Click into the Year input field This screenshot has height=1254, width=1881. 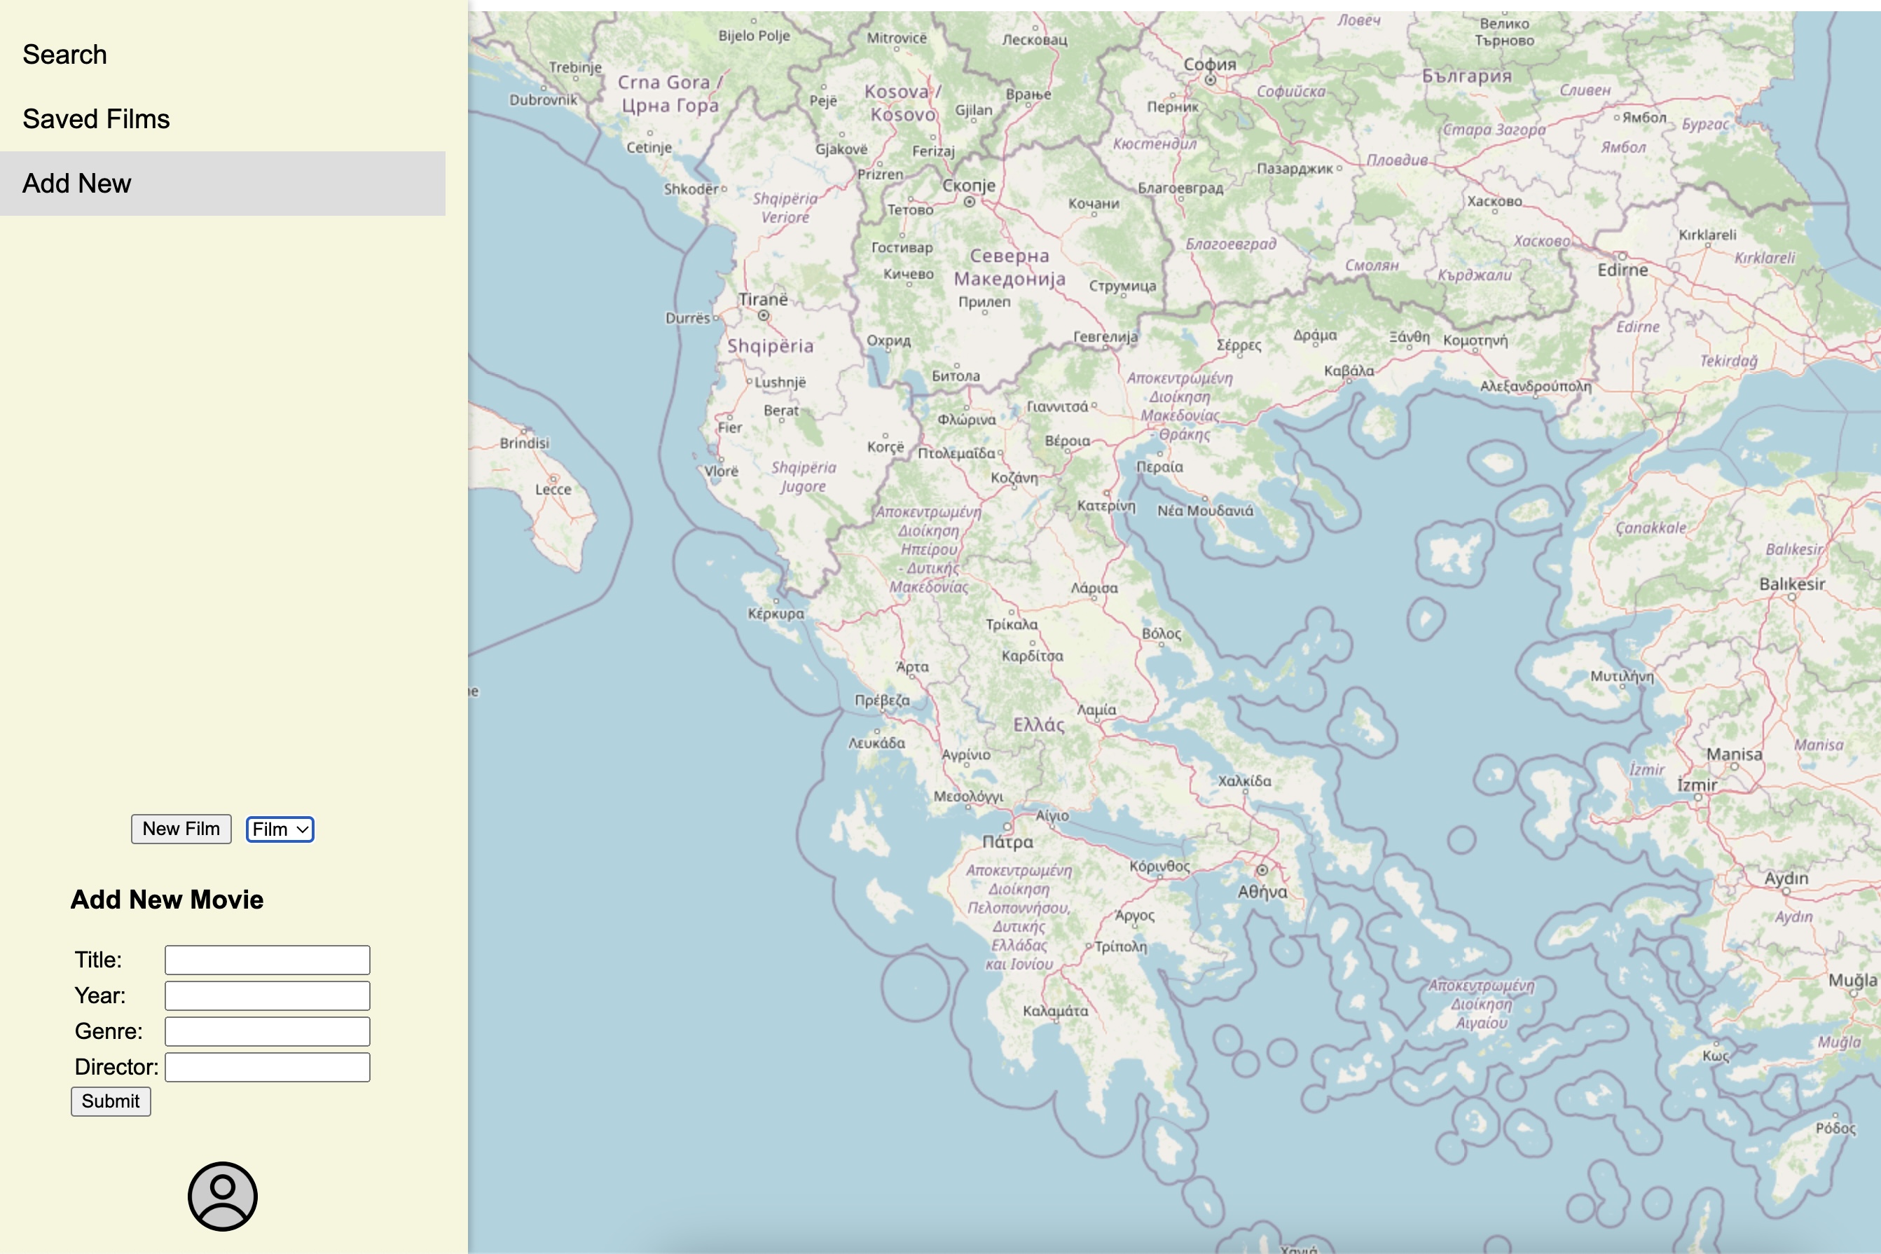point(267,995)
